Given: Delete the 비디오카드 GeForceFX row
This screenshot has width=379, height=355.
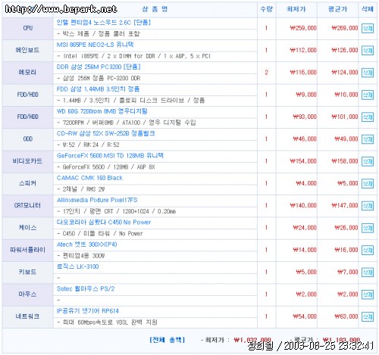Looking at the screenshot, I should click(368, 161).
